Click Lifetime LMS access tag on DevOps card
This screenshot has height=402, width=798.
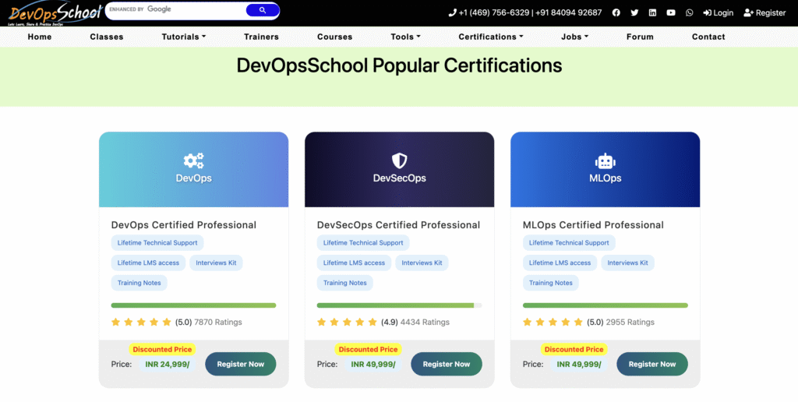tap(148, 263)
